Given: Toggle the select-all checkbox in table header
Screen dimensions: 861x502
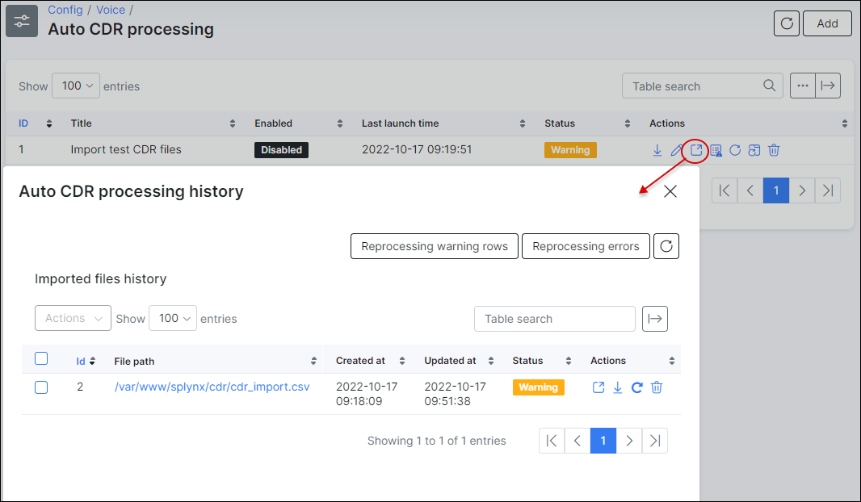Looking at the screenshot, I should pos(41,359).
